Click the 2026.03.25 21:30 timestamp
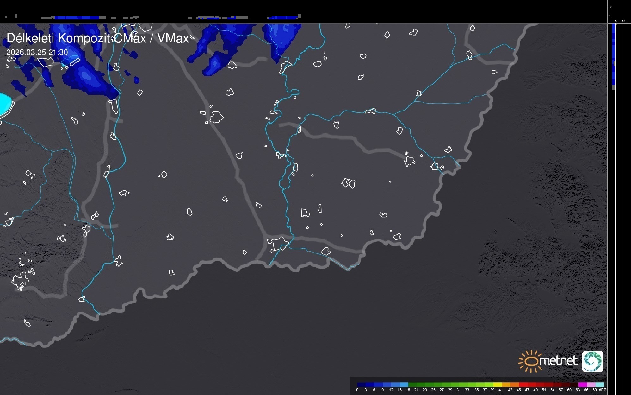The width and height of the screenshot is (631, 395). coord(37,52)
